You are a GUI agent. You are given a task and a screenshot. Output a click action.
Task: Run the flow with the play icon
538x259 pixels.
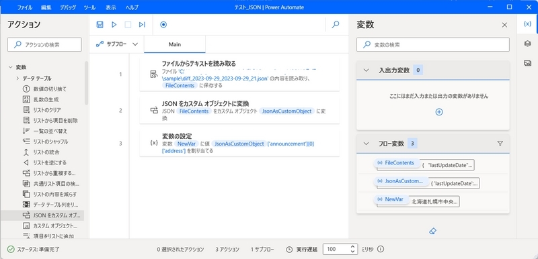click(x=114, y=24)
